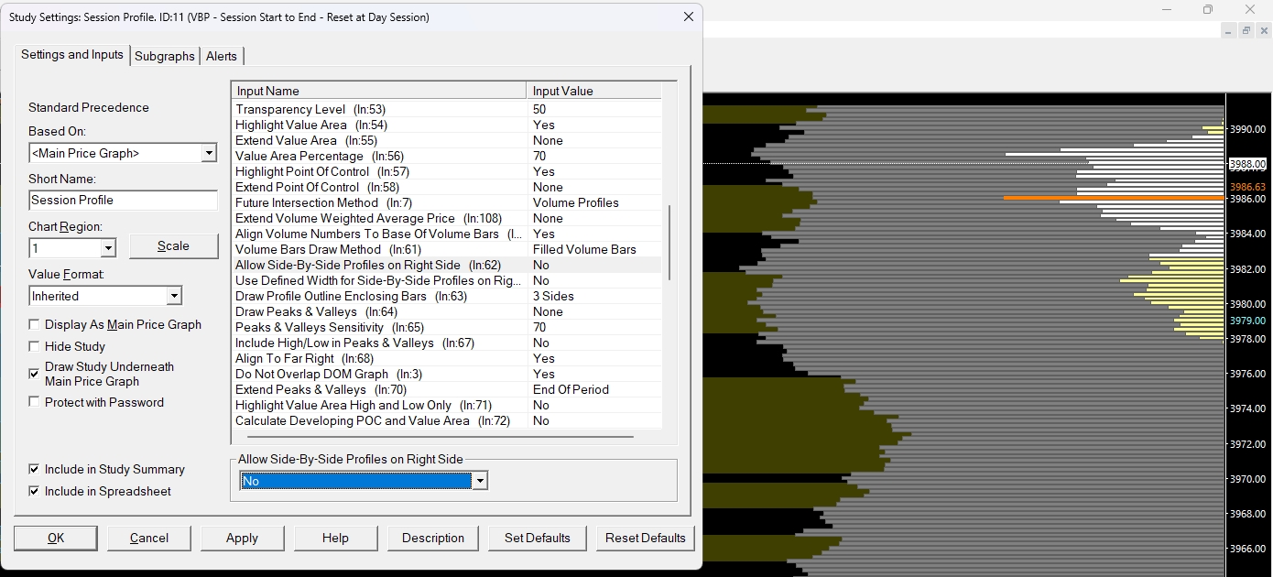1273x577 pixels.
Task: Select Extend Peaks & Valleys (In:70) row
Action: [447, 389]
